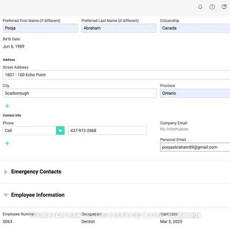Click the Birth Date value Jun 6, 1989
Viewport: 230px width, 230px height.
(14, 47)
